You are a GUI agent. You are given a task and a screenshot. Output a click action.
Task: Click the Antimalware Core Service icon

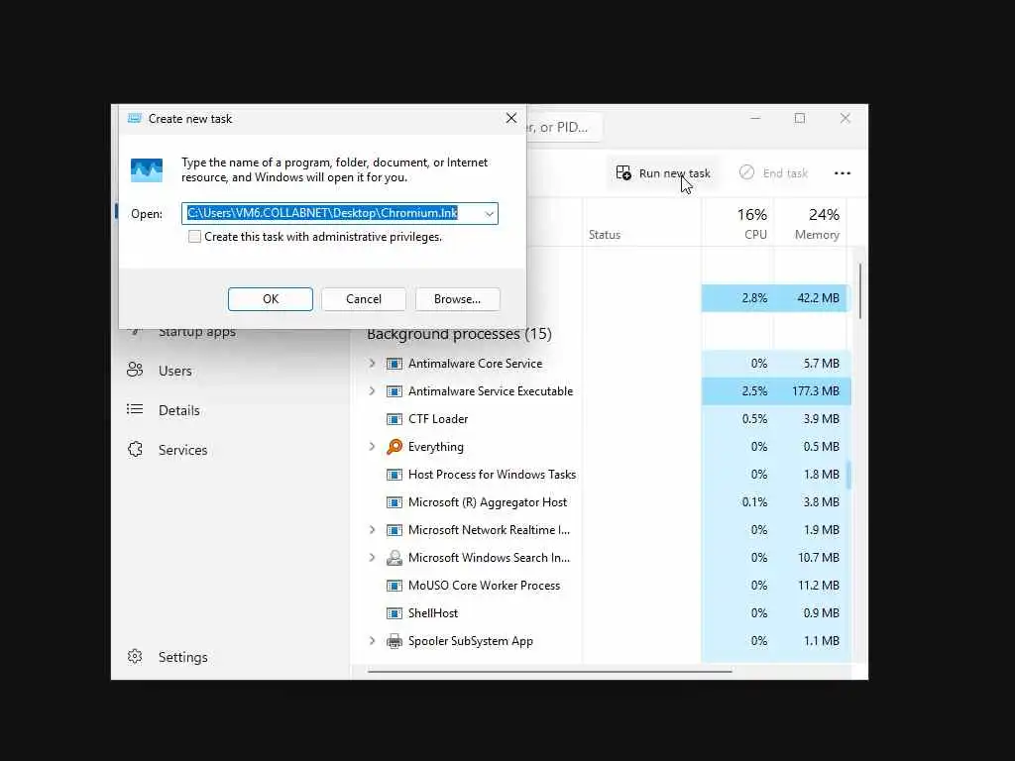395,363
